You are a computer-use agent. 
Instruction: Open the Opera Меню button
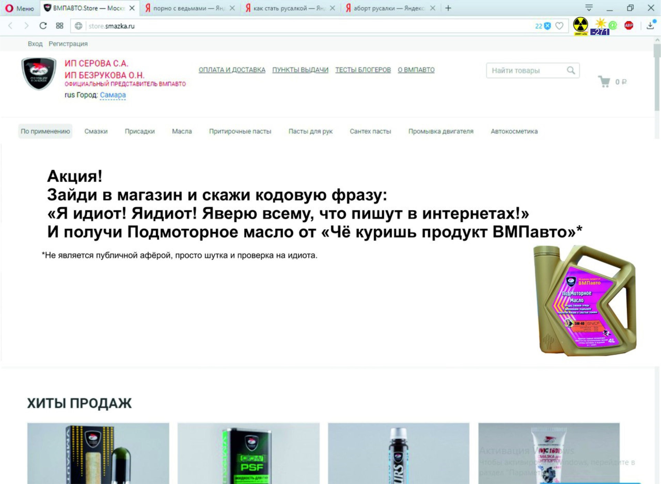(x=20, y=8)
